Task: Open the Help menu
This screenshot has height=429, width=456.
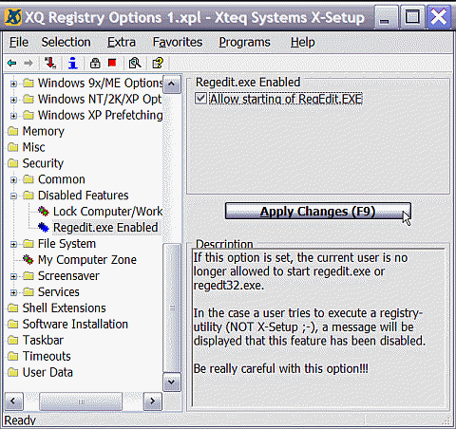Action: tap(303, 42)
